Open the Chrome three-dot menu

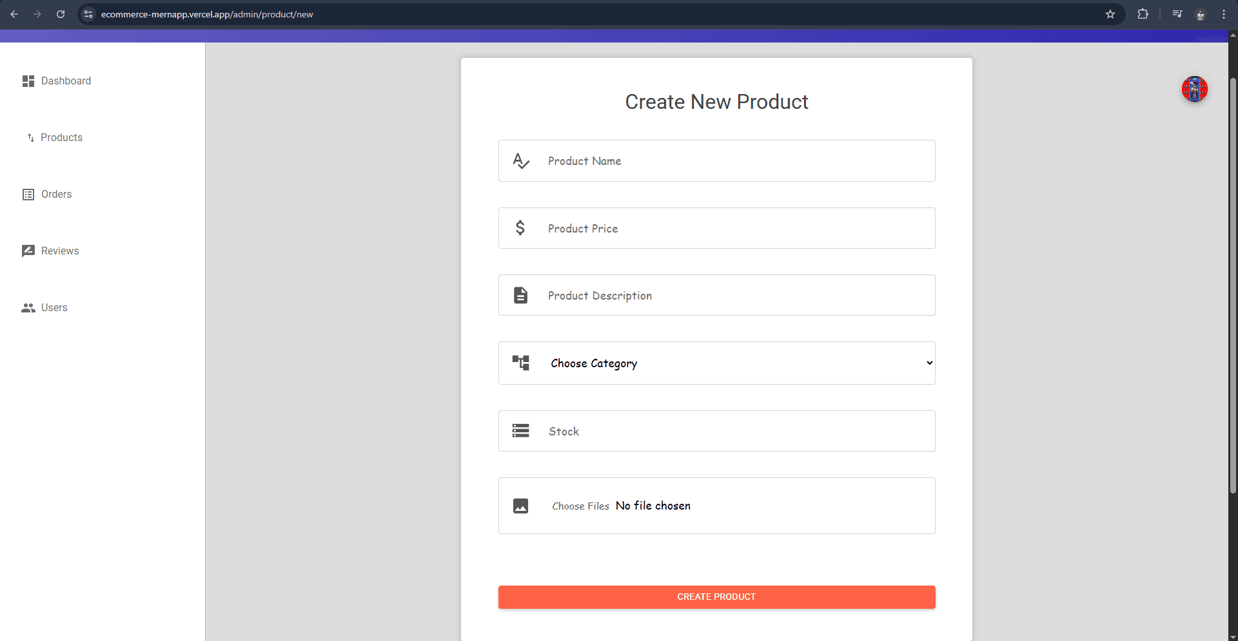1223,14
